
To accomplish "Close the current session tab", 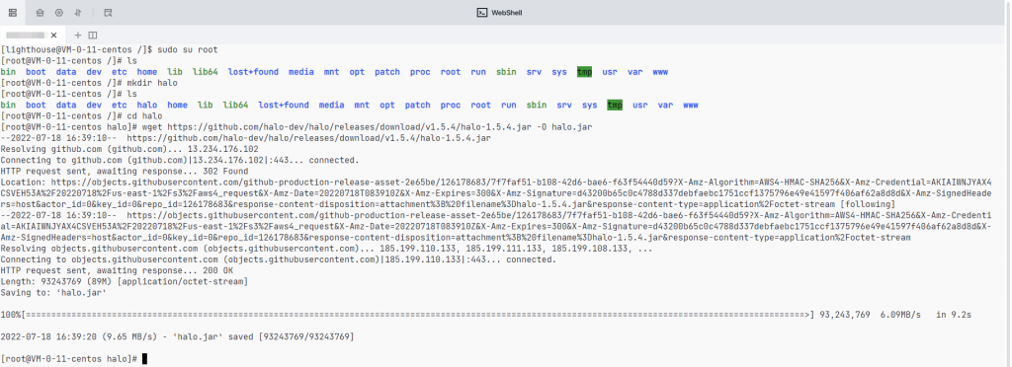I will (53, 36).
